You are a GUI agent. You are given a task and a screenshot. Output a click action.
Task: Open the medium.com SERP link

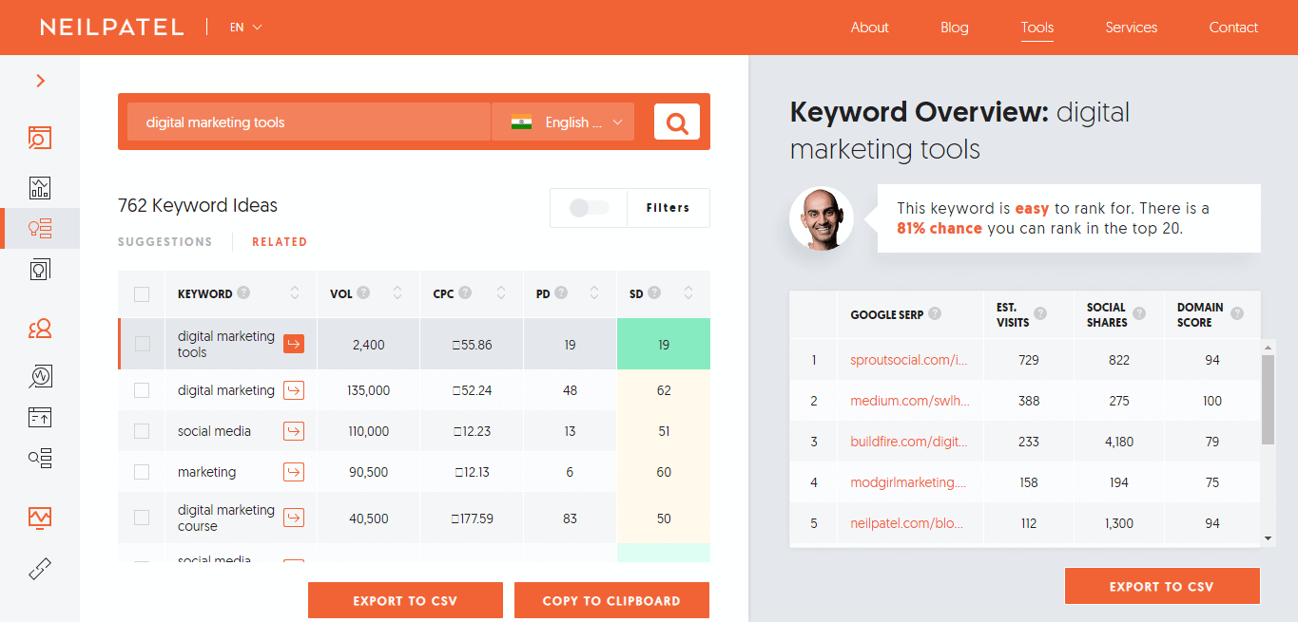coord(910,401)
